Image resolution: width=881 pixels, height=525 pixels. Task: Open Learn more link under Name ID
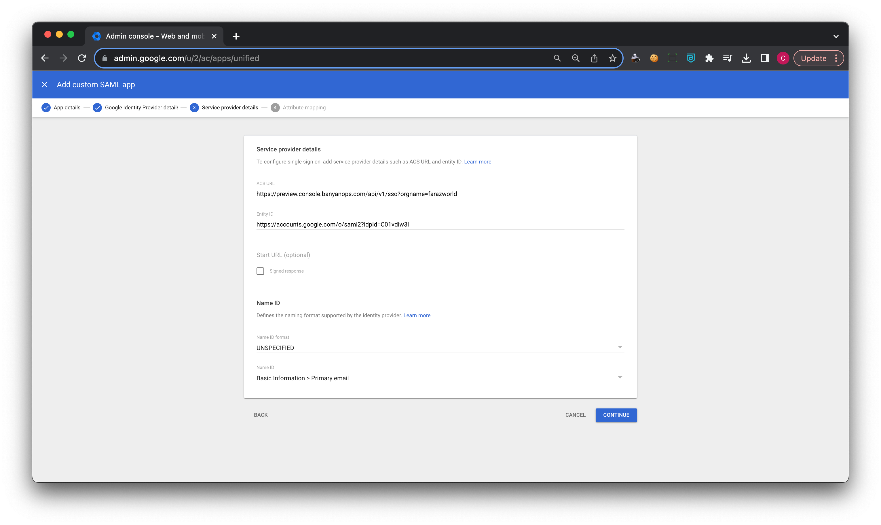point(417,315)
